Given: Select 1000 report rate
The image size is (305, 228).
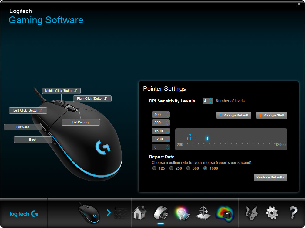Looking at the screenshot, I should (205, 168).
